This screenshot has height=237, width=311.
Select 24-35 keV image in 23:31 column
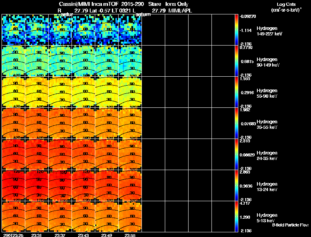[x=37, y=154]
